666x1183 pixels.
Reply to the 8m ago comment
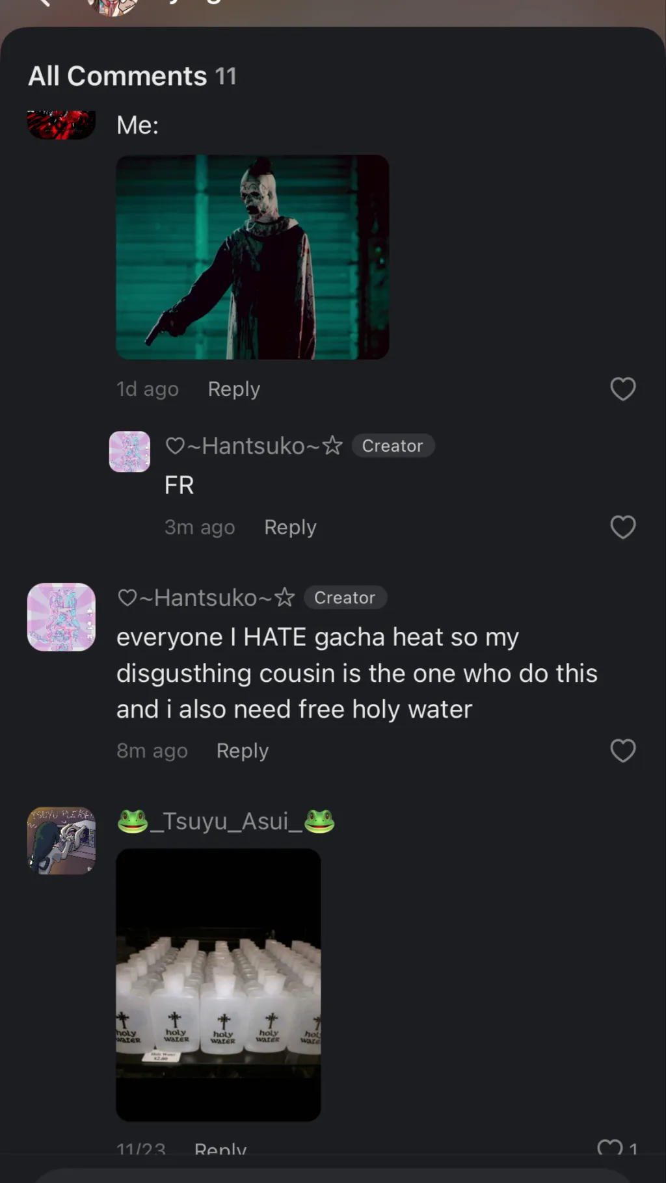pyautogui.click(x=242, y=751)
